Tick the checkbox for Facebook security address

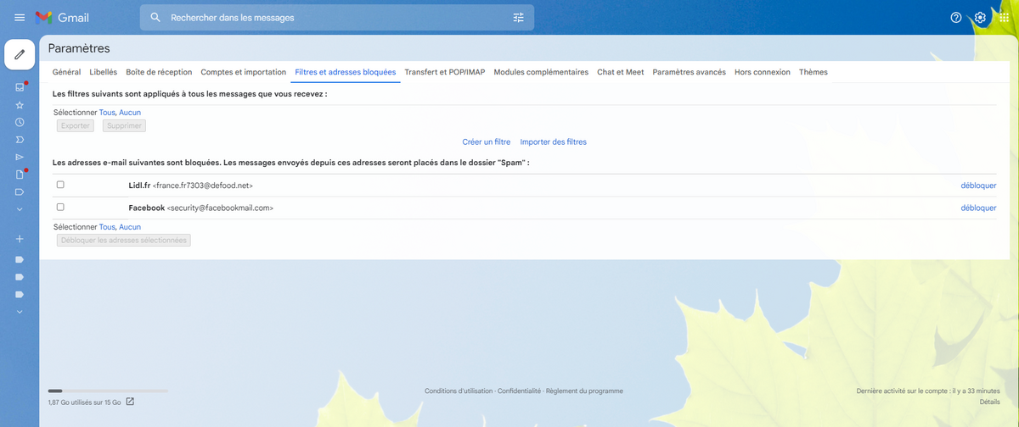60,207
